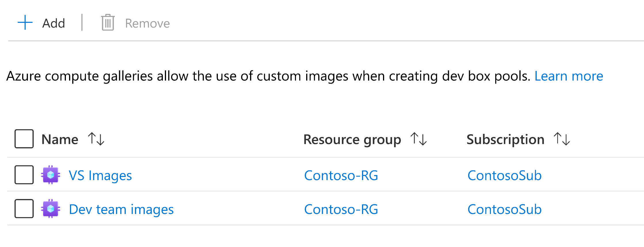Click the Add plus icon
644x247 pixels.
click(25, 23)
